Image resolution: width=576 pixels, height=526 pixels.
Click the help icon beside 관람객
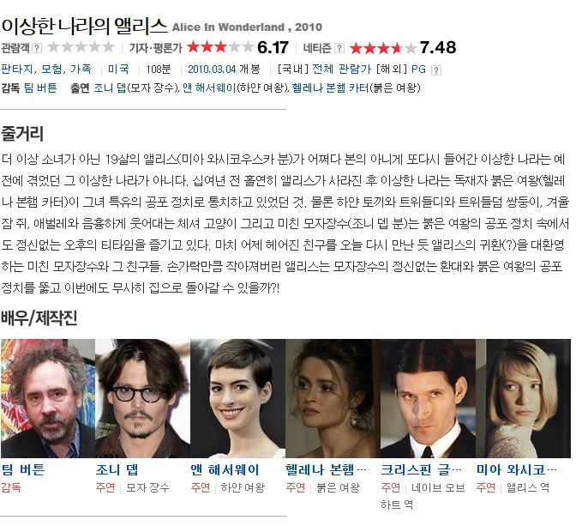(37, 48)
